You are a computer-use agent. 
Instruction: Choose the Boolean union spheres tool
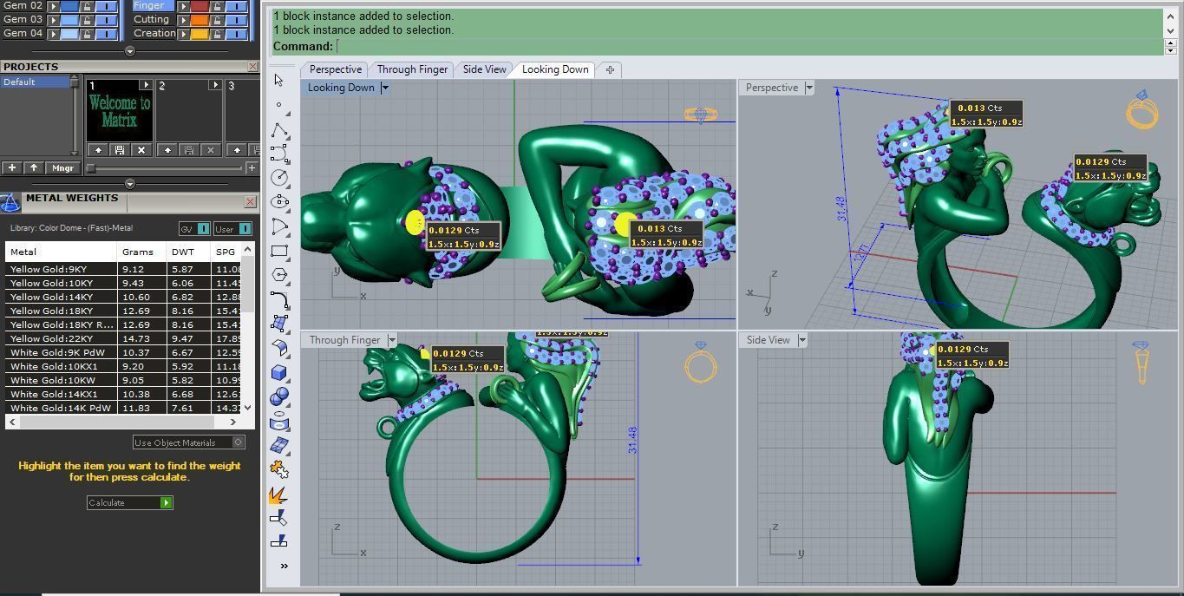[x=279, y=396]
